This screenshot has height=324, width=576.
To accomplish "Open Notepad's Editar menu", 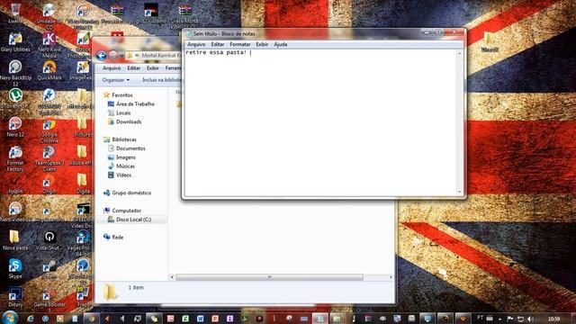I will tap(218, 44).
